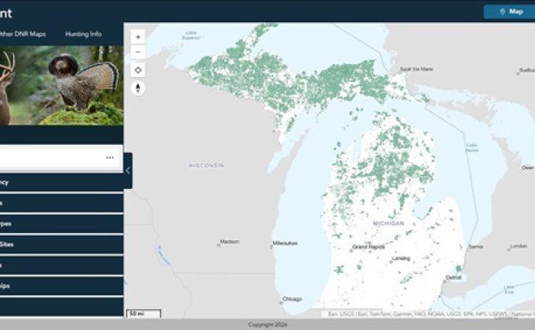Click the Lake Superior label
Image resolution: width=535 pixels, height=330 pixels.
point(191,35)
